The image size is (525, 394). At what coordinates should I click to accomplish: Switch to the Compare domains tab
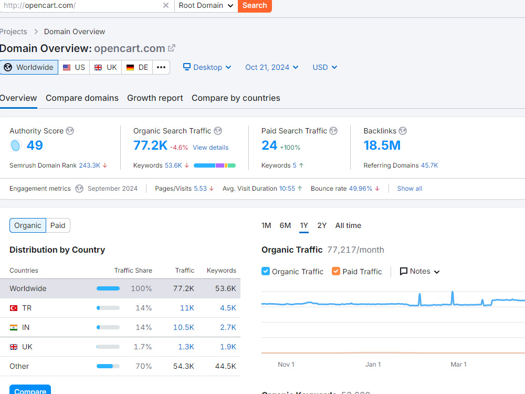point(82,98)
